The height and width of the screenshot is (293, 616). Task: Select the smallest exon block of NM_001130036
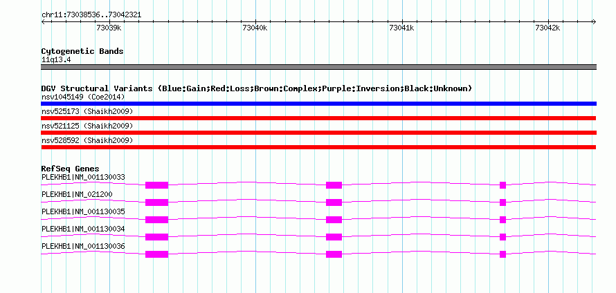pyautogui.click(x=503, y=254)
